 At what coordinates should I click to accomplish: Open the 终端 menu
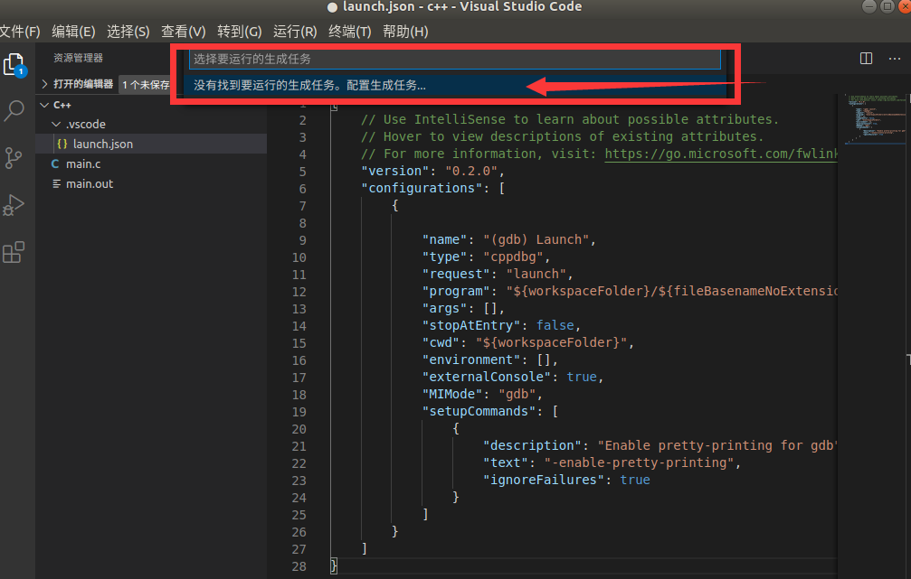pyautogui.click(x=349, y=31)
